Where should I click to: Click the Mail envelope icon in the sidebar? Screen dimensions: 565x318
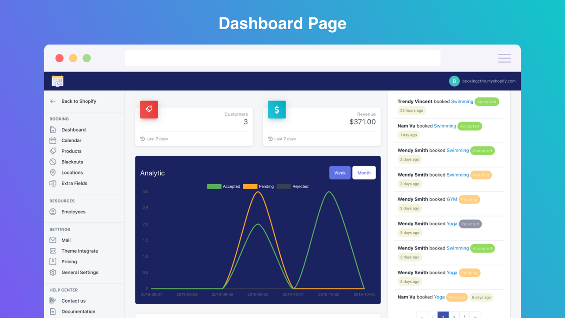53,240
